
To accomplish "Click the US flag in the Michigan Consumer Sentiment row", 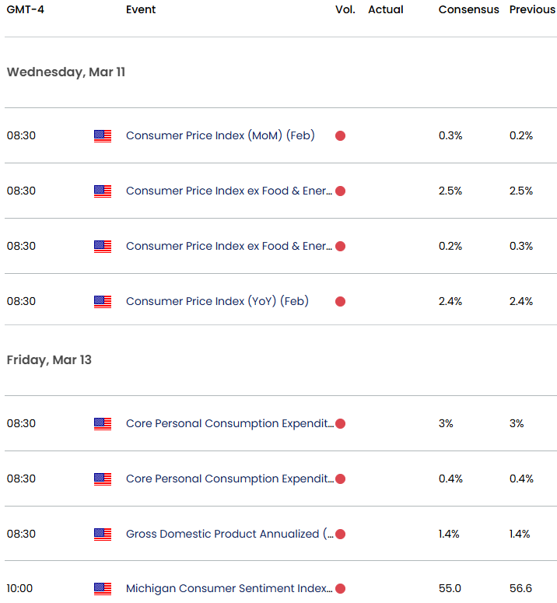I will (103, 589).
